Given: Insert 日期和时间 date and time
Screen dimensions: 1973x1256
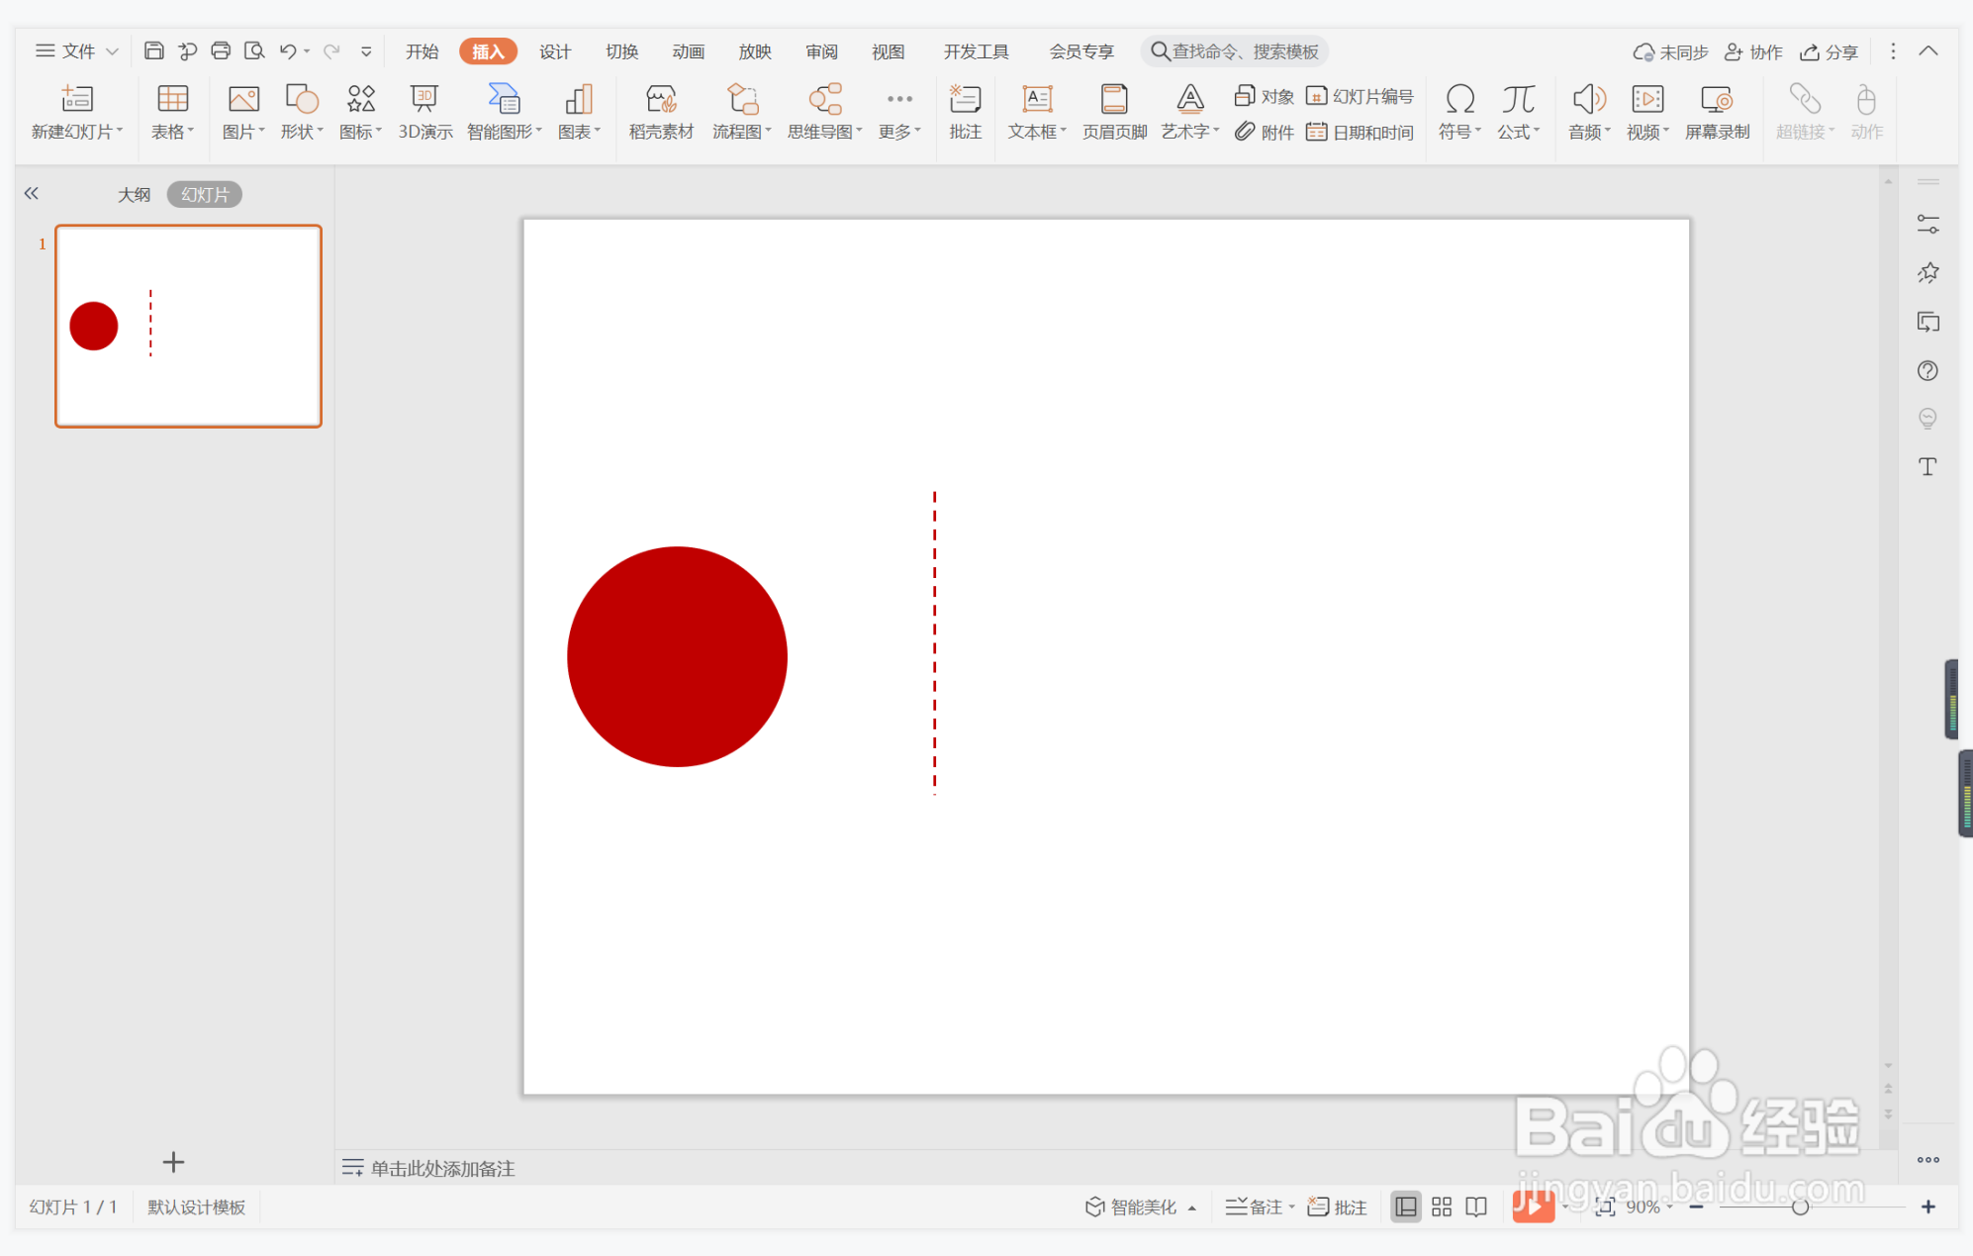Looking at the screenshot, I should tap(1361, 132).
